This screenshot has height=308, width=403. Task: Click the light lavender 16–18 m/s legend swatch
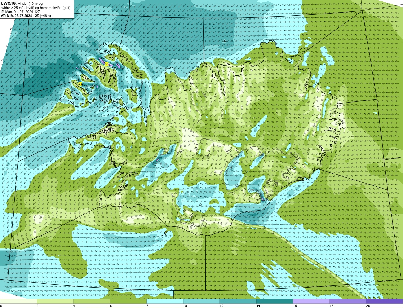coord(311,301)
